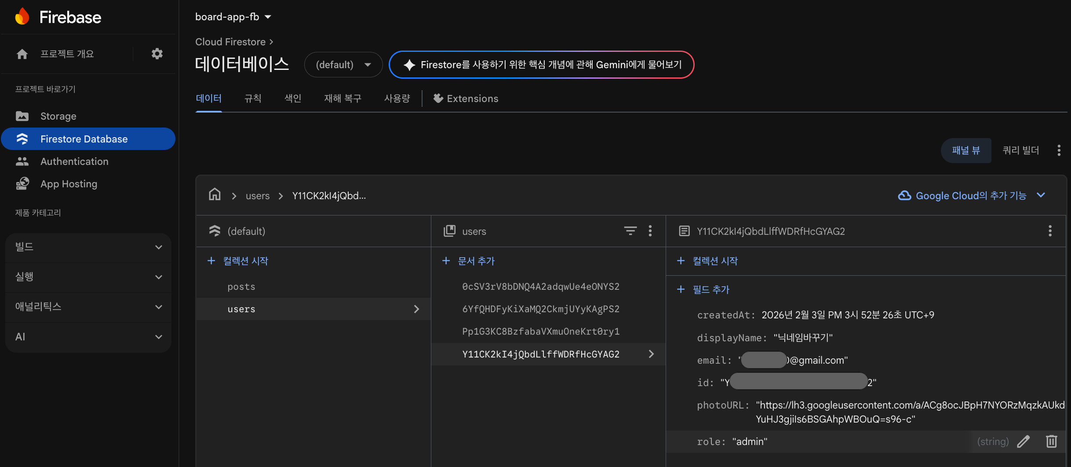Expand the 빌드 category
The height and width of the screenshot is (467, 1071).
88,247
